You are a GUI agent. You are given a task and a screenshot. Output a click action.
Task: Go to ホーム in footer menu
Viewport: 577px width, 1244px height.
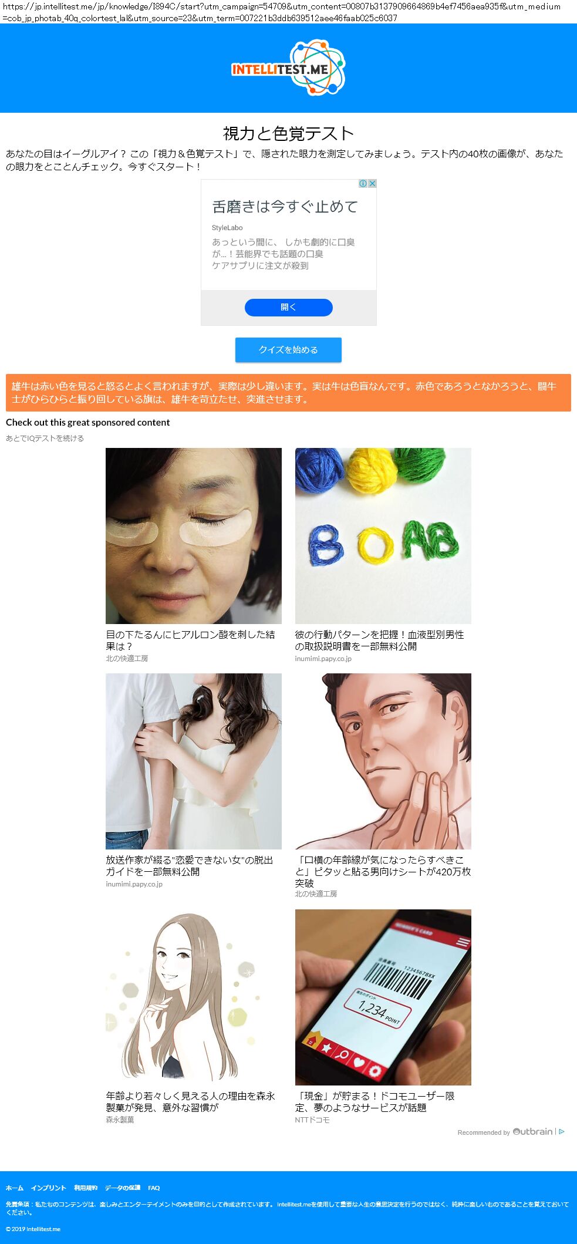click(x=15, y=1188)
